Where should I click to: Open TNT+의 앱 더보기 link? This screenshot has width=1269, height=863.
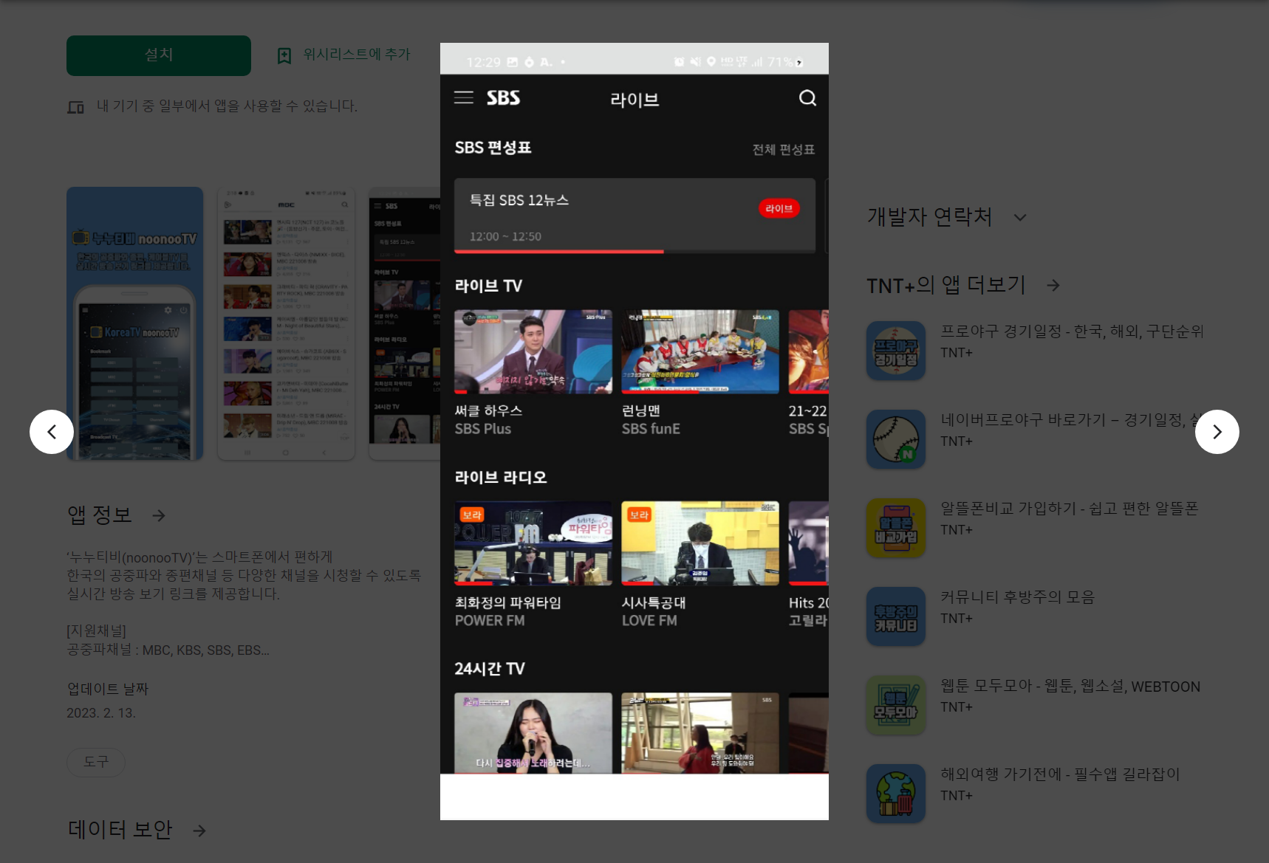pos(1052,286)
